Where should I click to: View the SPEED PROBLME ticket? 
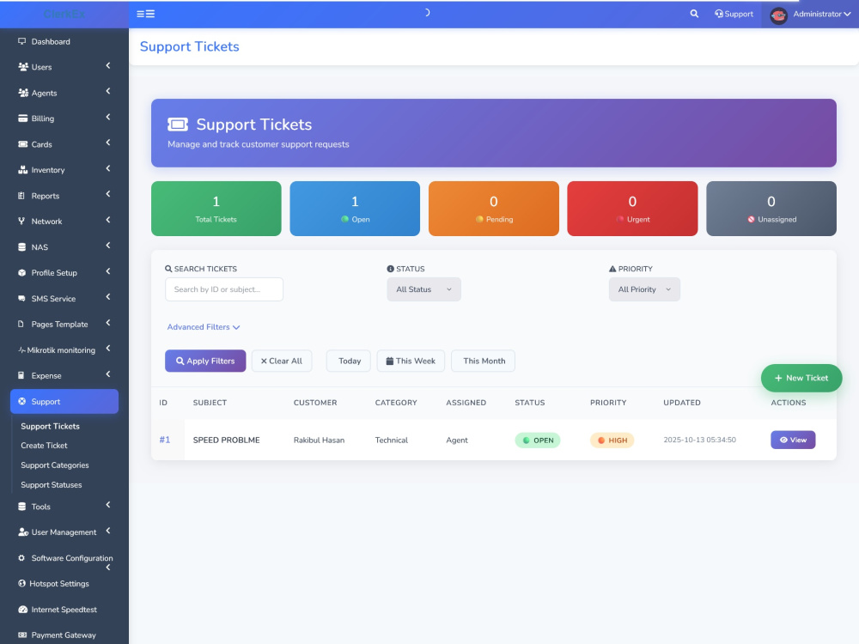tap(793, 440)
